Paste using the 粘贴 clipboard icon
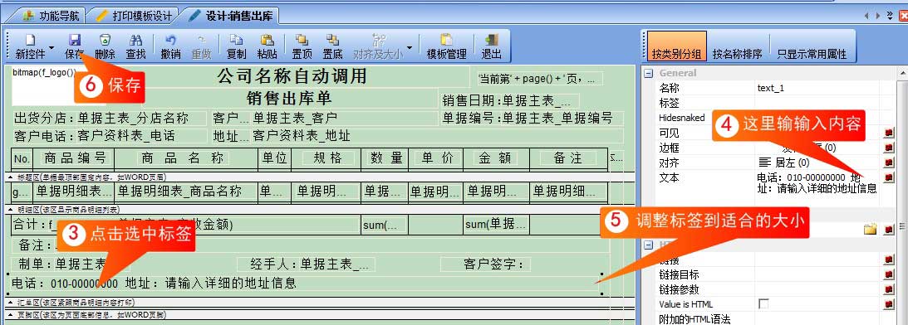Screen dimensions: 908x325 [x=267, y=41]
